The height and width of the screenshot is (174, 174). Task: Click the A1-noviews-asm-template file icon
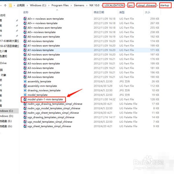[25, 46]
